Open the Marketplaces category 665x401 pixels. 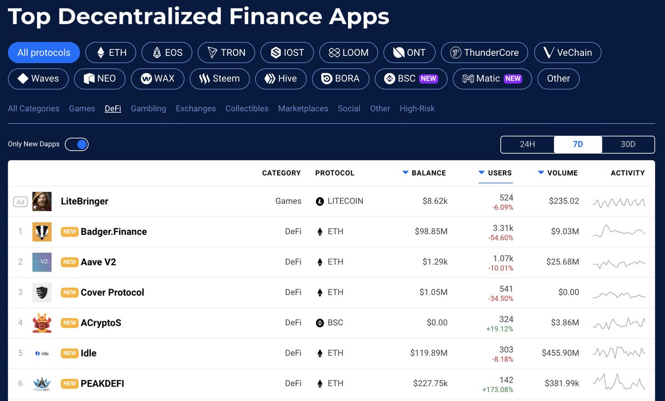click(303, 109)
